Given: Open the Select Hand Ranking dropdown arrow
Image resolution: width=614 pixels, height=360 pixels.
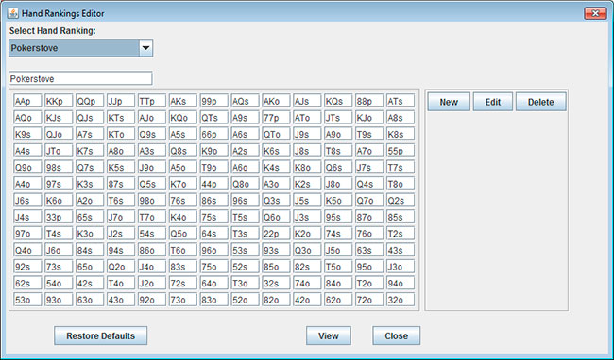Looking at the screenshot, I should pyautogui.click(x=145, y=48).
